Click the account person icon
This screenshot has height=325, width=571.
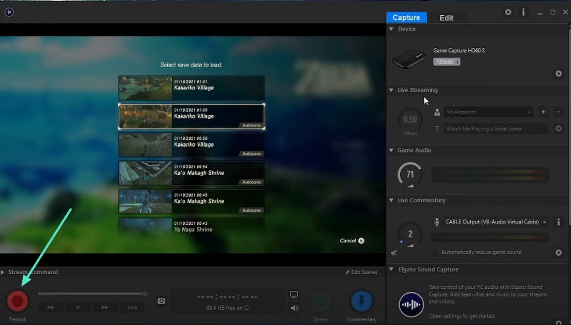click(437, 112)
